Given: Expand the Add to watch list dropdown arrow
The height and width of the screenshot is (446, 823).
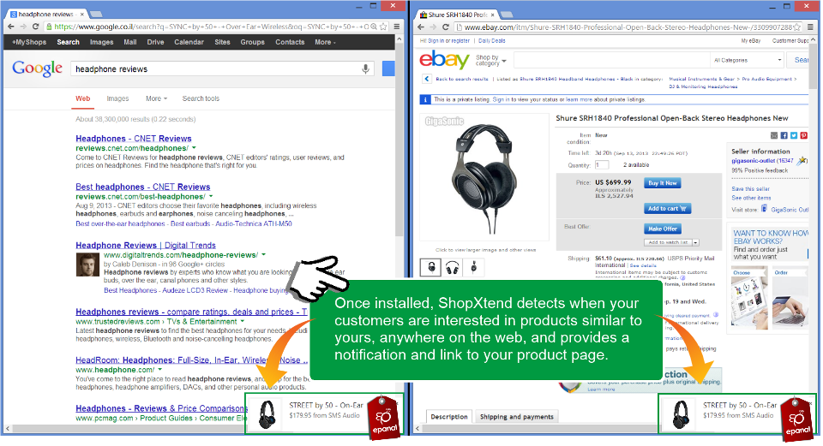Looking at the screenshot, I should point(695,242).
